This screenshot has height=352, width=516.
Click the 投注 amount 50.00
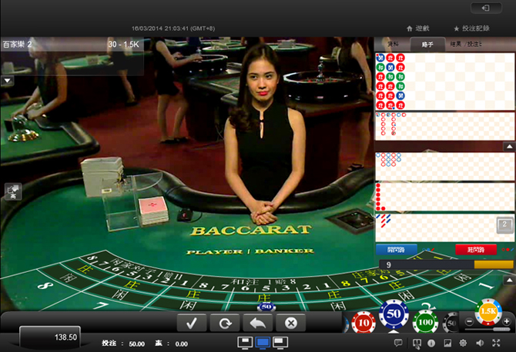point(136,344)
